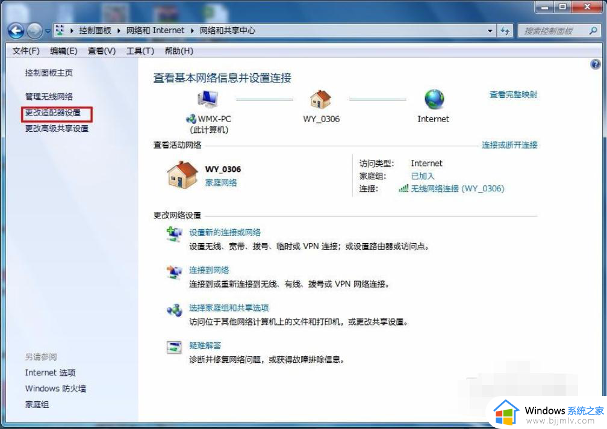Go to 控制面板主页 in the sidebar

pyautogui.click(x=49, y=73)
